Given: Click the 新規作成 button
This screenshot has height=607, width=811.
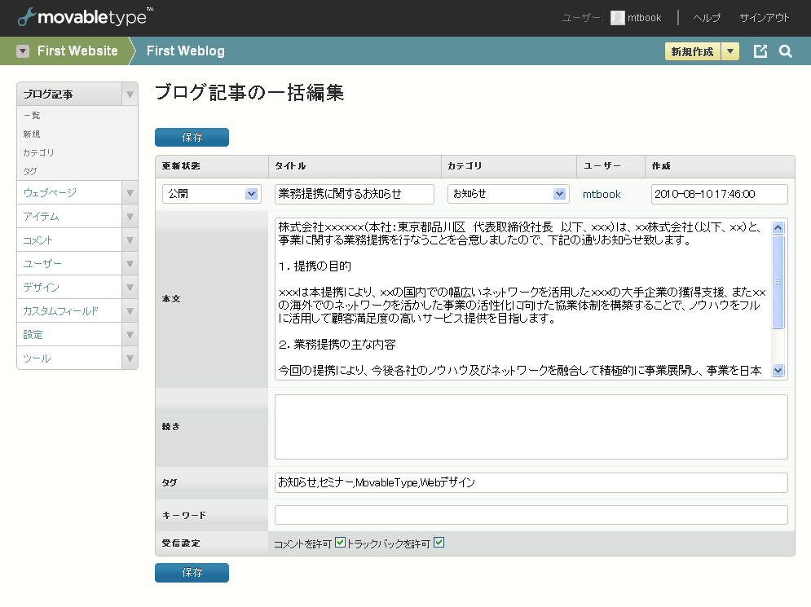Looking at the screenshot, I should [693, 51].
